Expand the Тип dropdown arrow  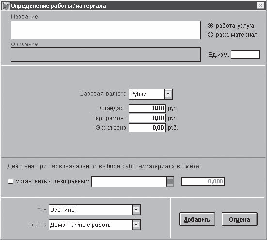[136, 210]
